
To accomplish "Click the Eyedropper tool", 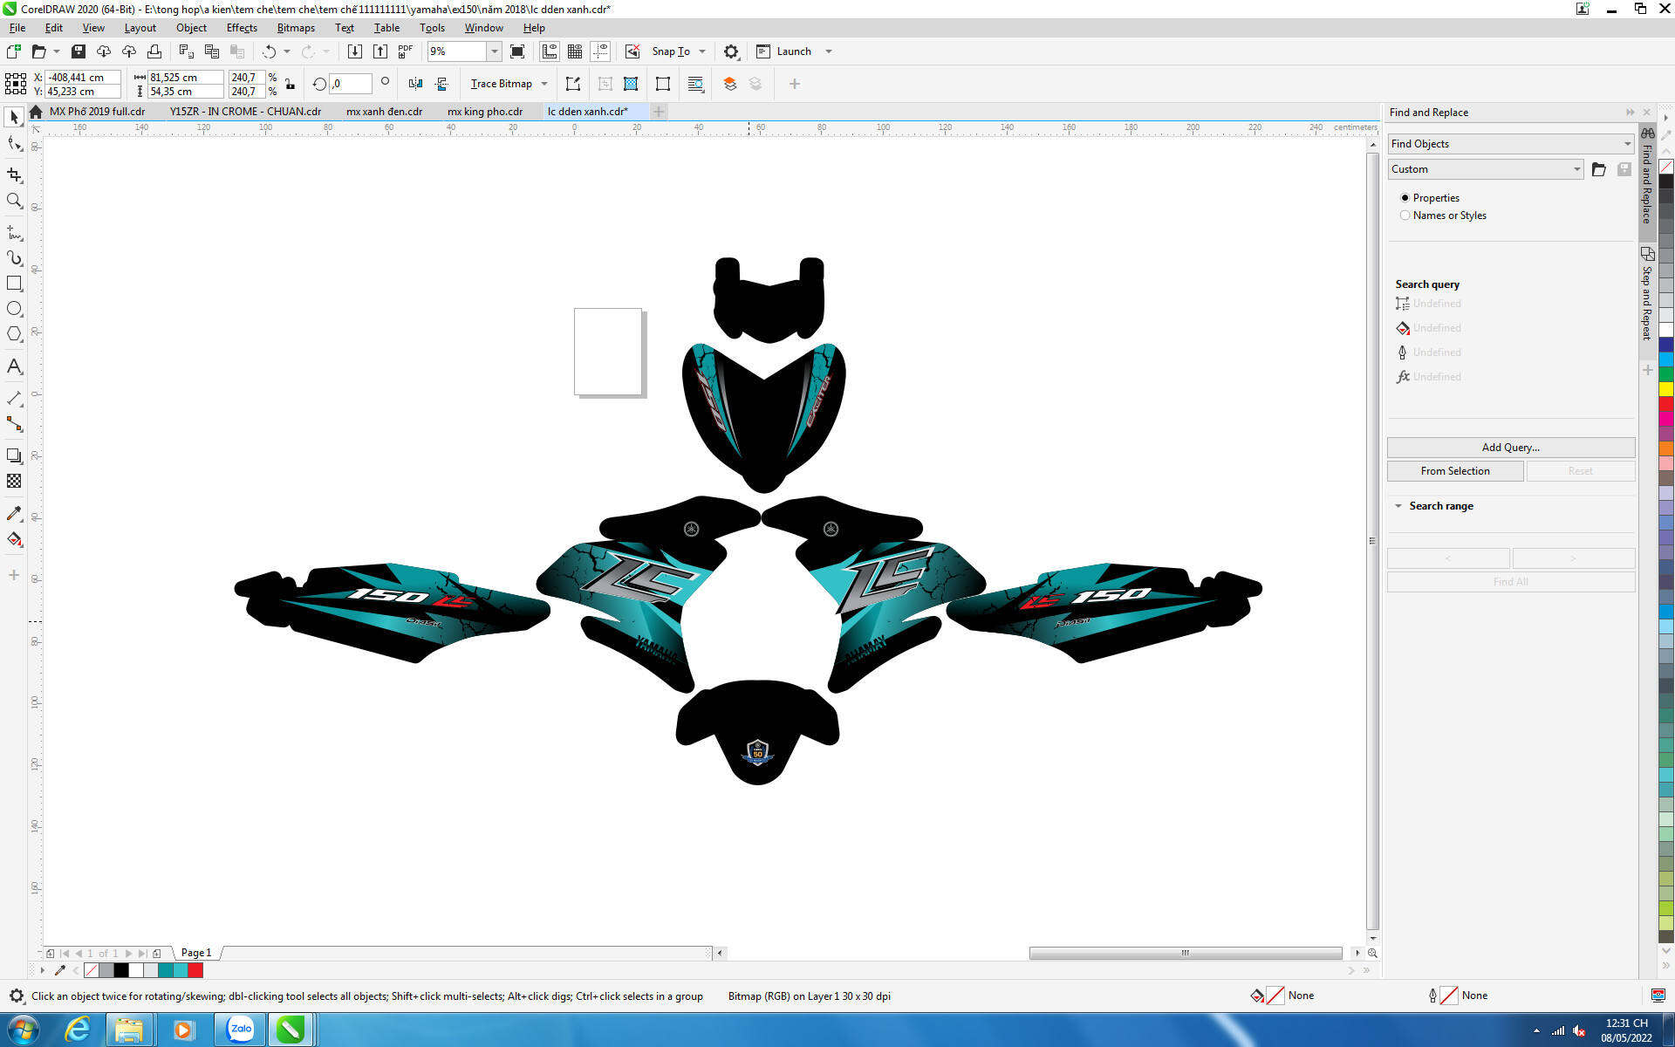I will (x=14, y=514).
